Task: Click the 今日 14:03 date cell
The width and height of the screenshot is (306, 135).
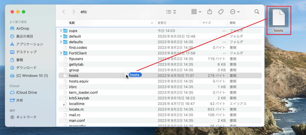Action: 166,31
